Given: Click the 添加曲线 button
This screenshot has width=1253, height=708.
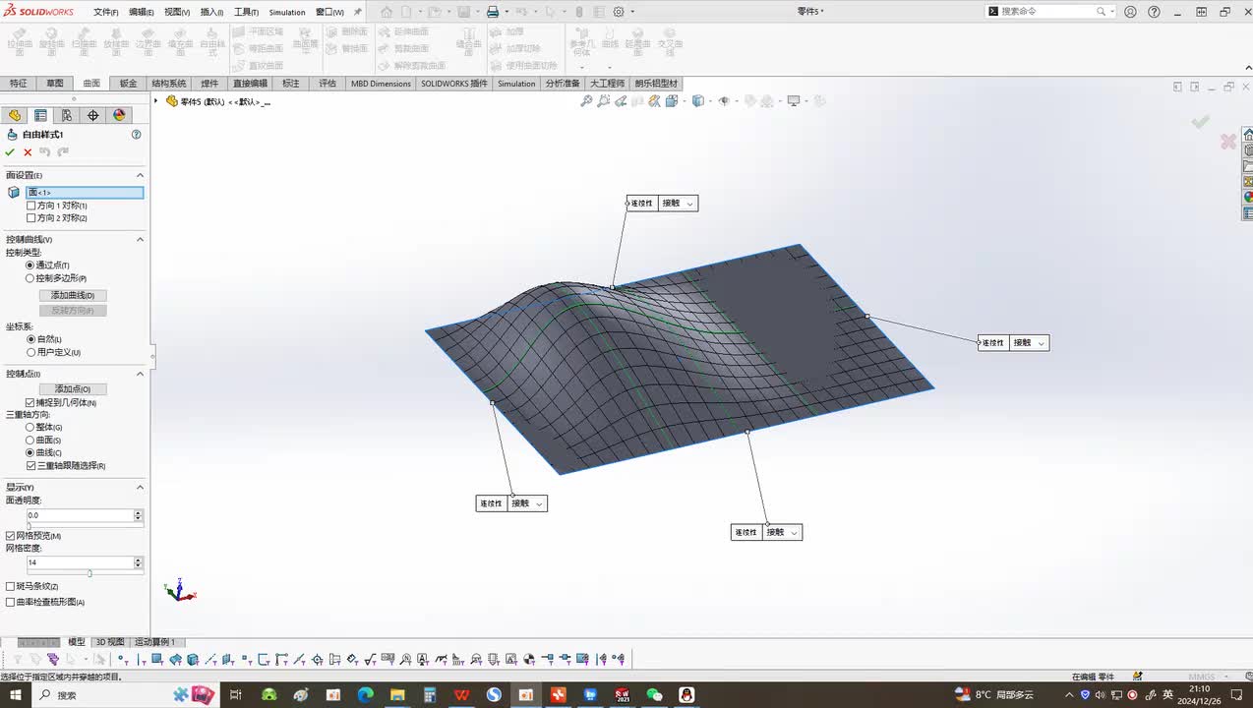Looking at the screenshot, I should pyautogui.click(x=73, y=296).
